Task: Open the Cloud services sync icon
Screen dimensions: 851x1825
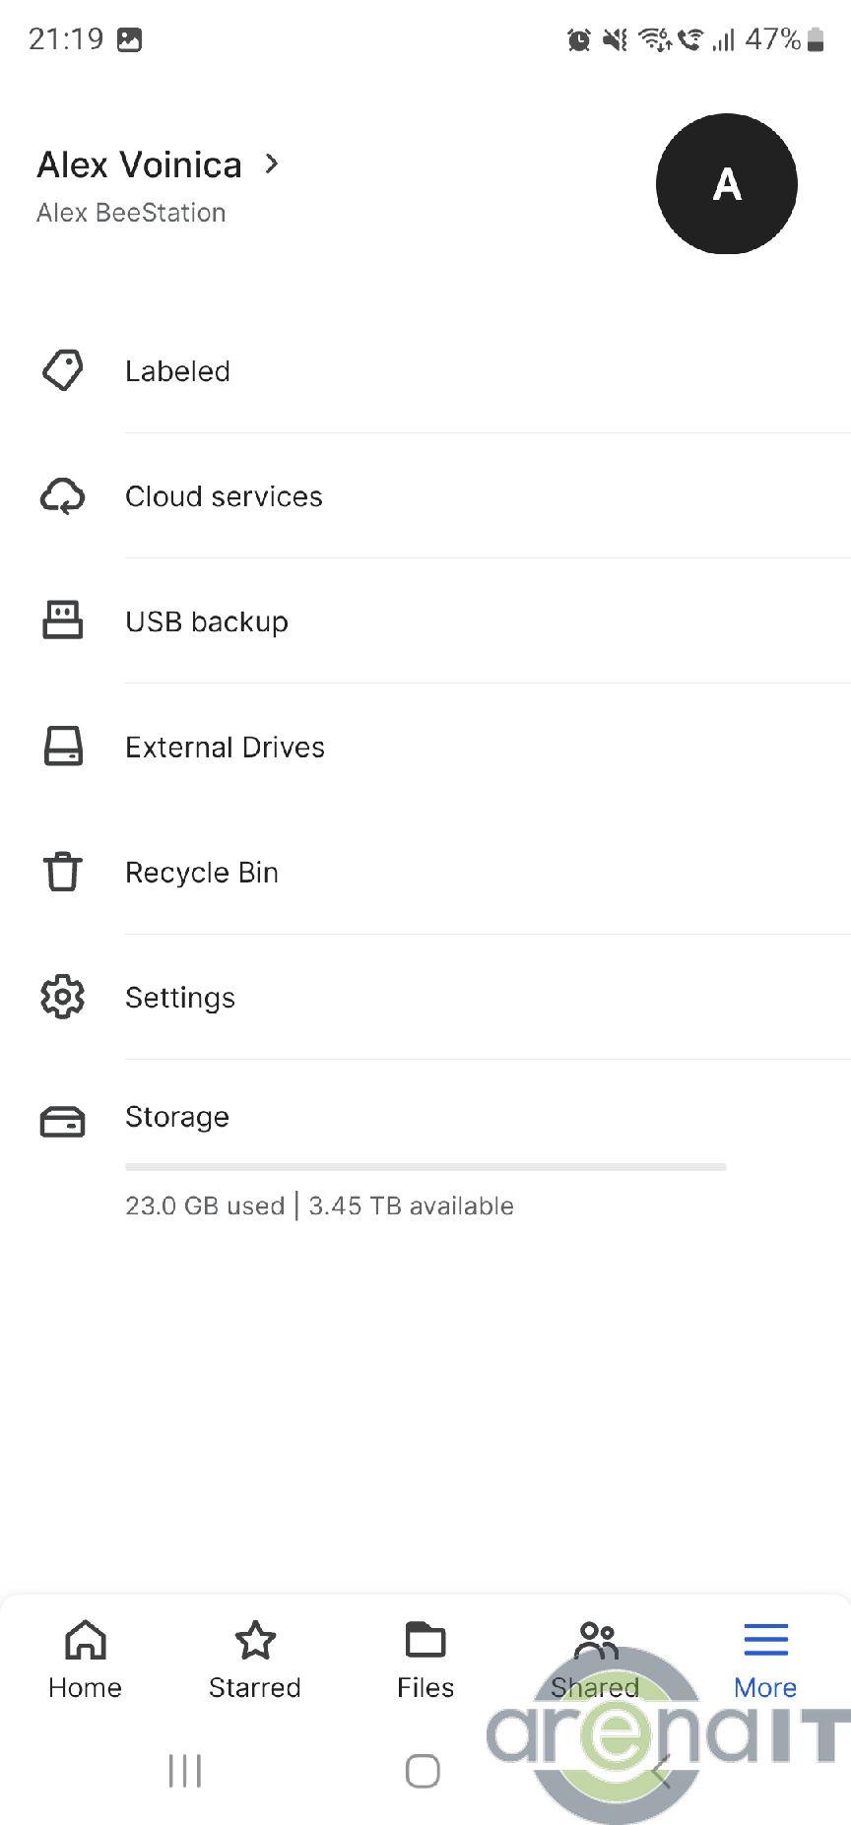Action: [62, 496]
